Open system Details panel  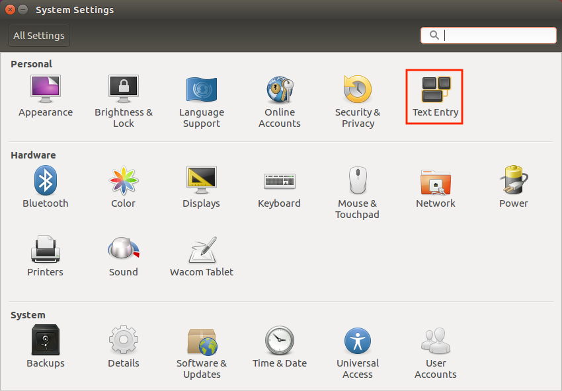(124, 346)
